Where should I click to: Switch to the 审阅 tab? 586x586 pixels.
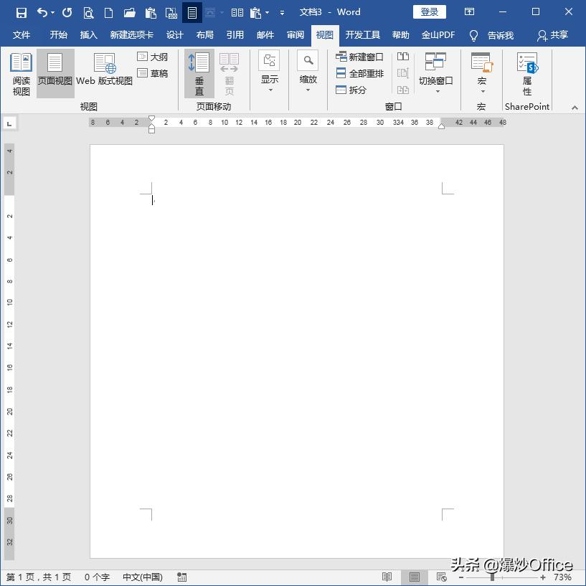296,35
